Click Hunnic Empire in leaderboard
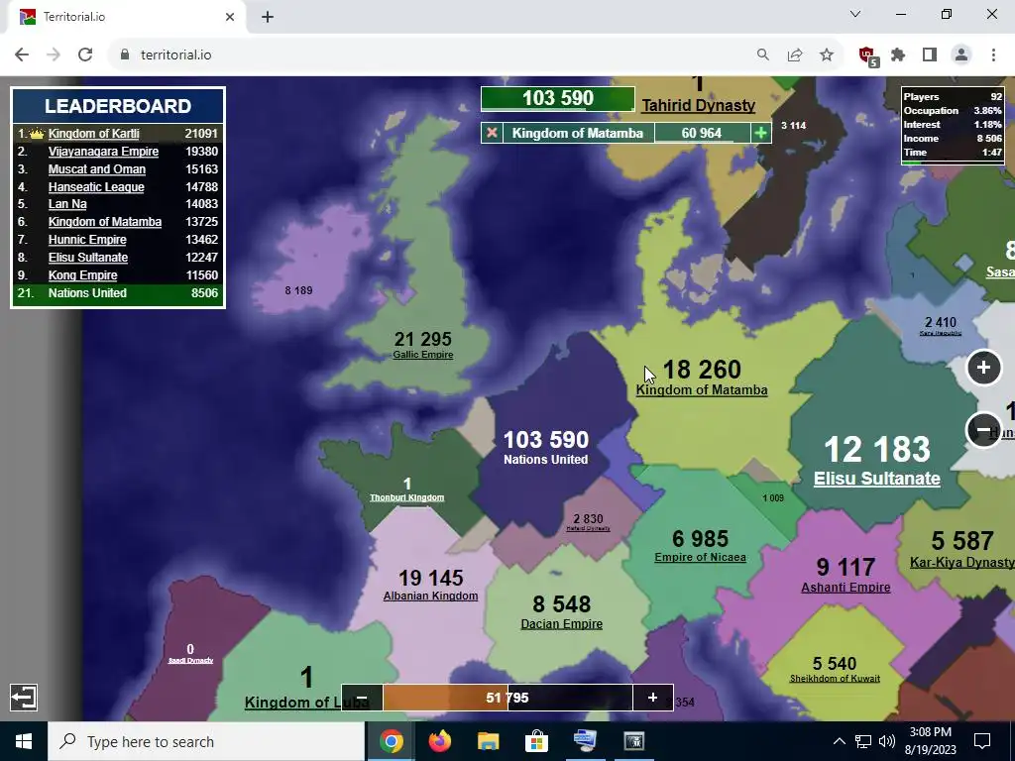This screenshot has width=1015, height=761. point(87,240)
